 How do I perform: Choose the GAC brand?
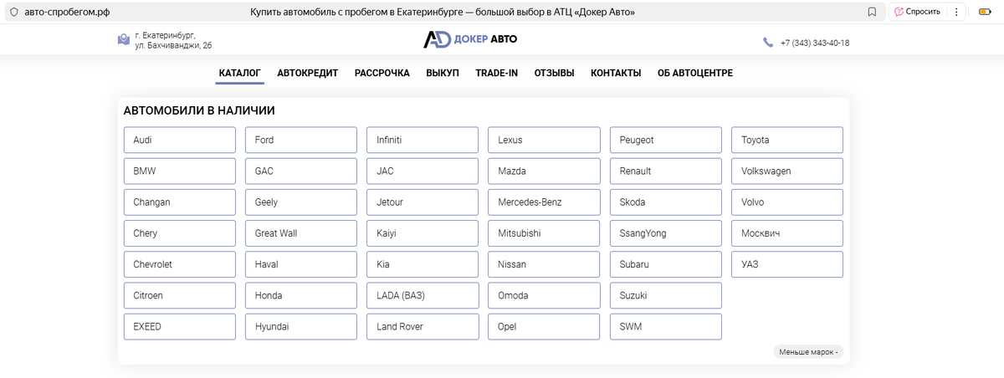[301, 171]
